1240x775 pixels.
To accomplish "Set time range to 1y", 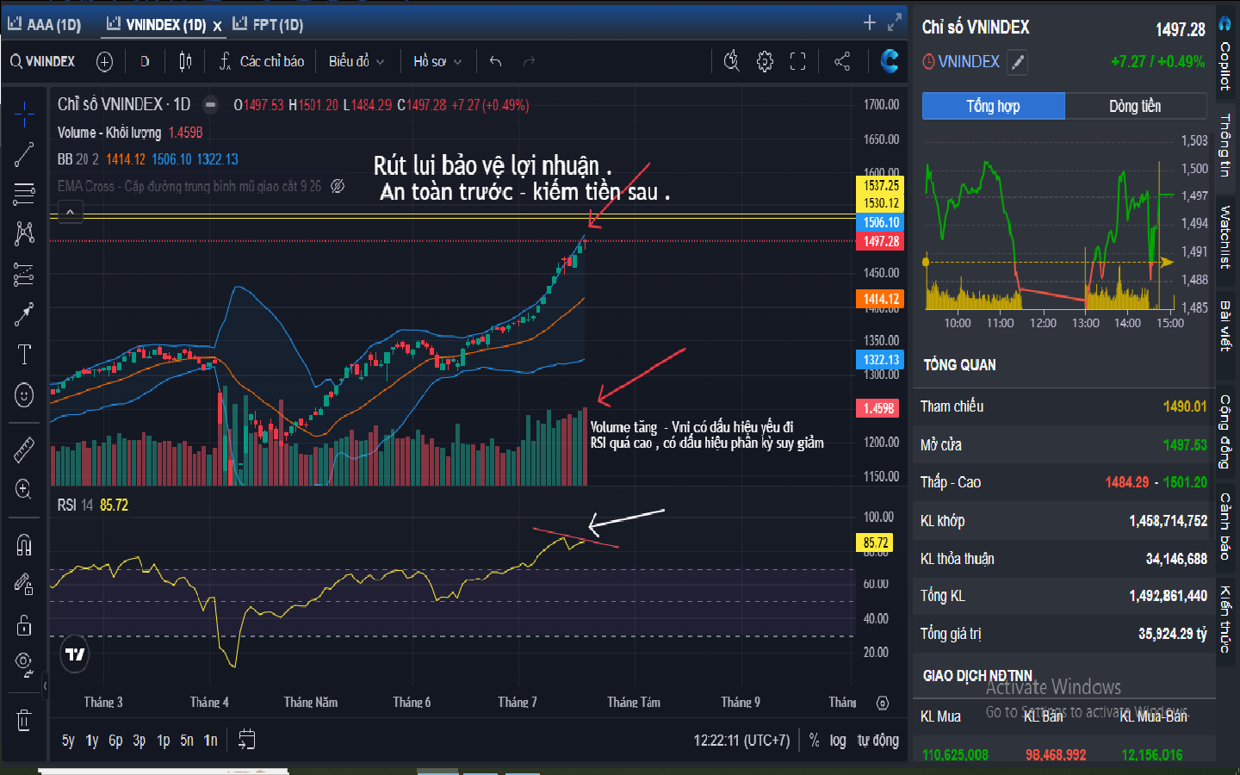I will click(91, 740).
